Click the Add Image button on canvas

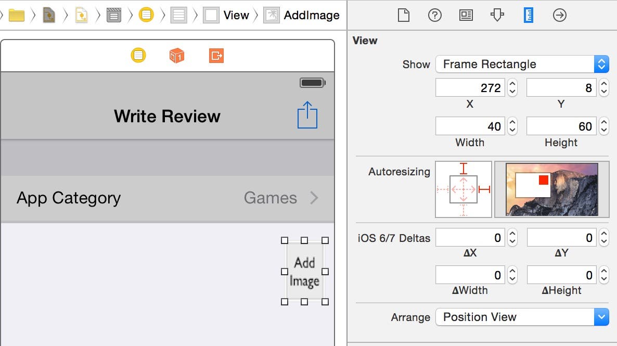[x=304, y=271]
